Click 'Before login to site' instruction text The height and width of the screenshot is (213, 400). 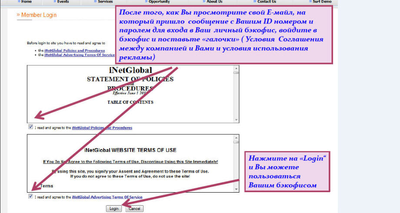pos(66,43)
